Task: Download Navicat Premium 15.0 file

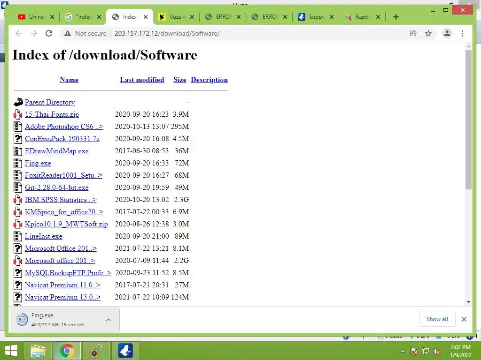Action: point(62,297)
